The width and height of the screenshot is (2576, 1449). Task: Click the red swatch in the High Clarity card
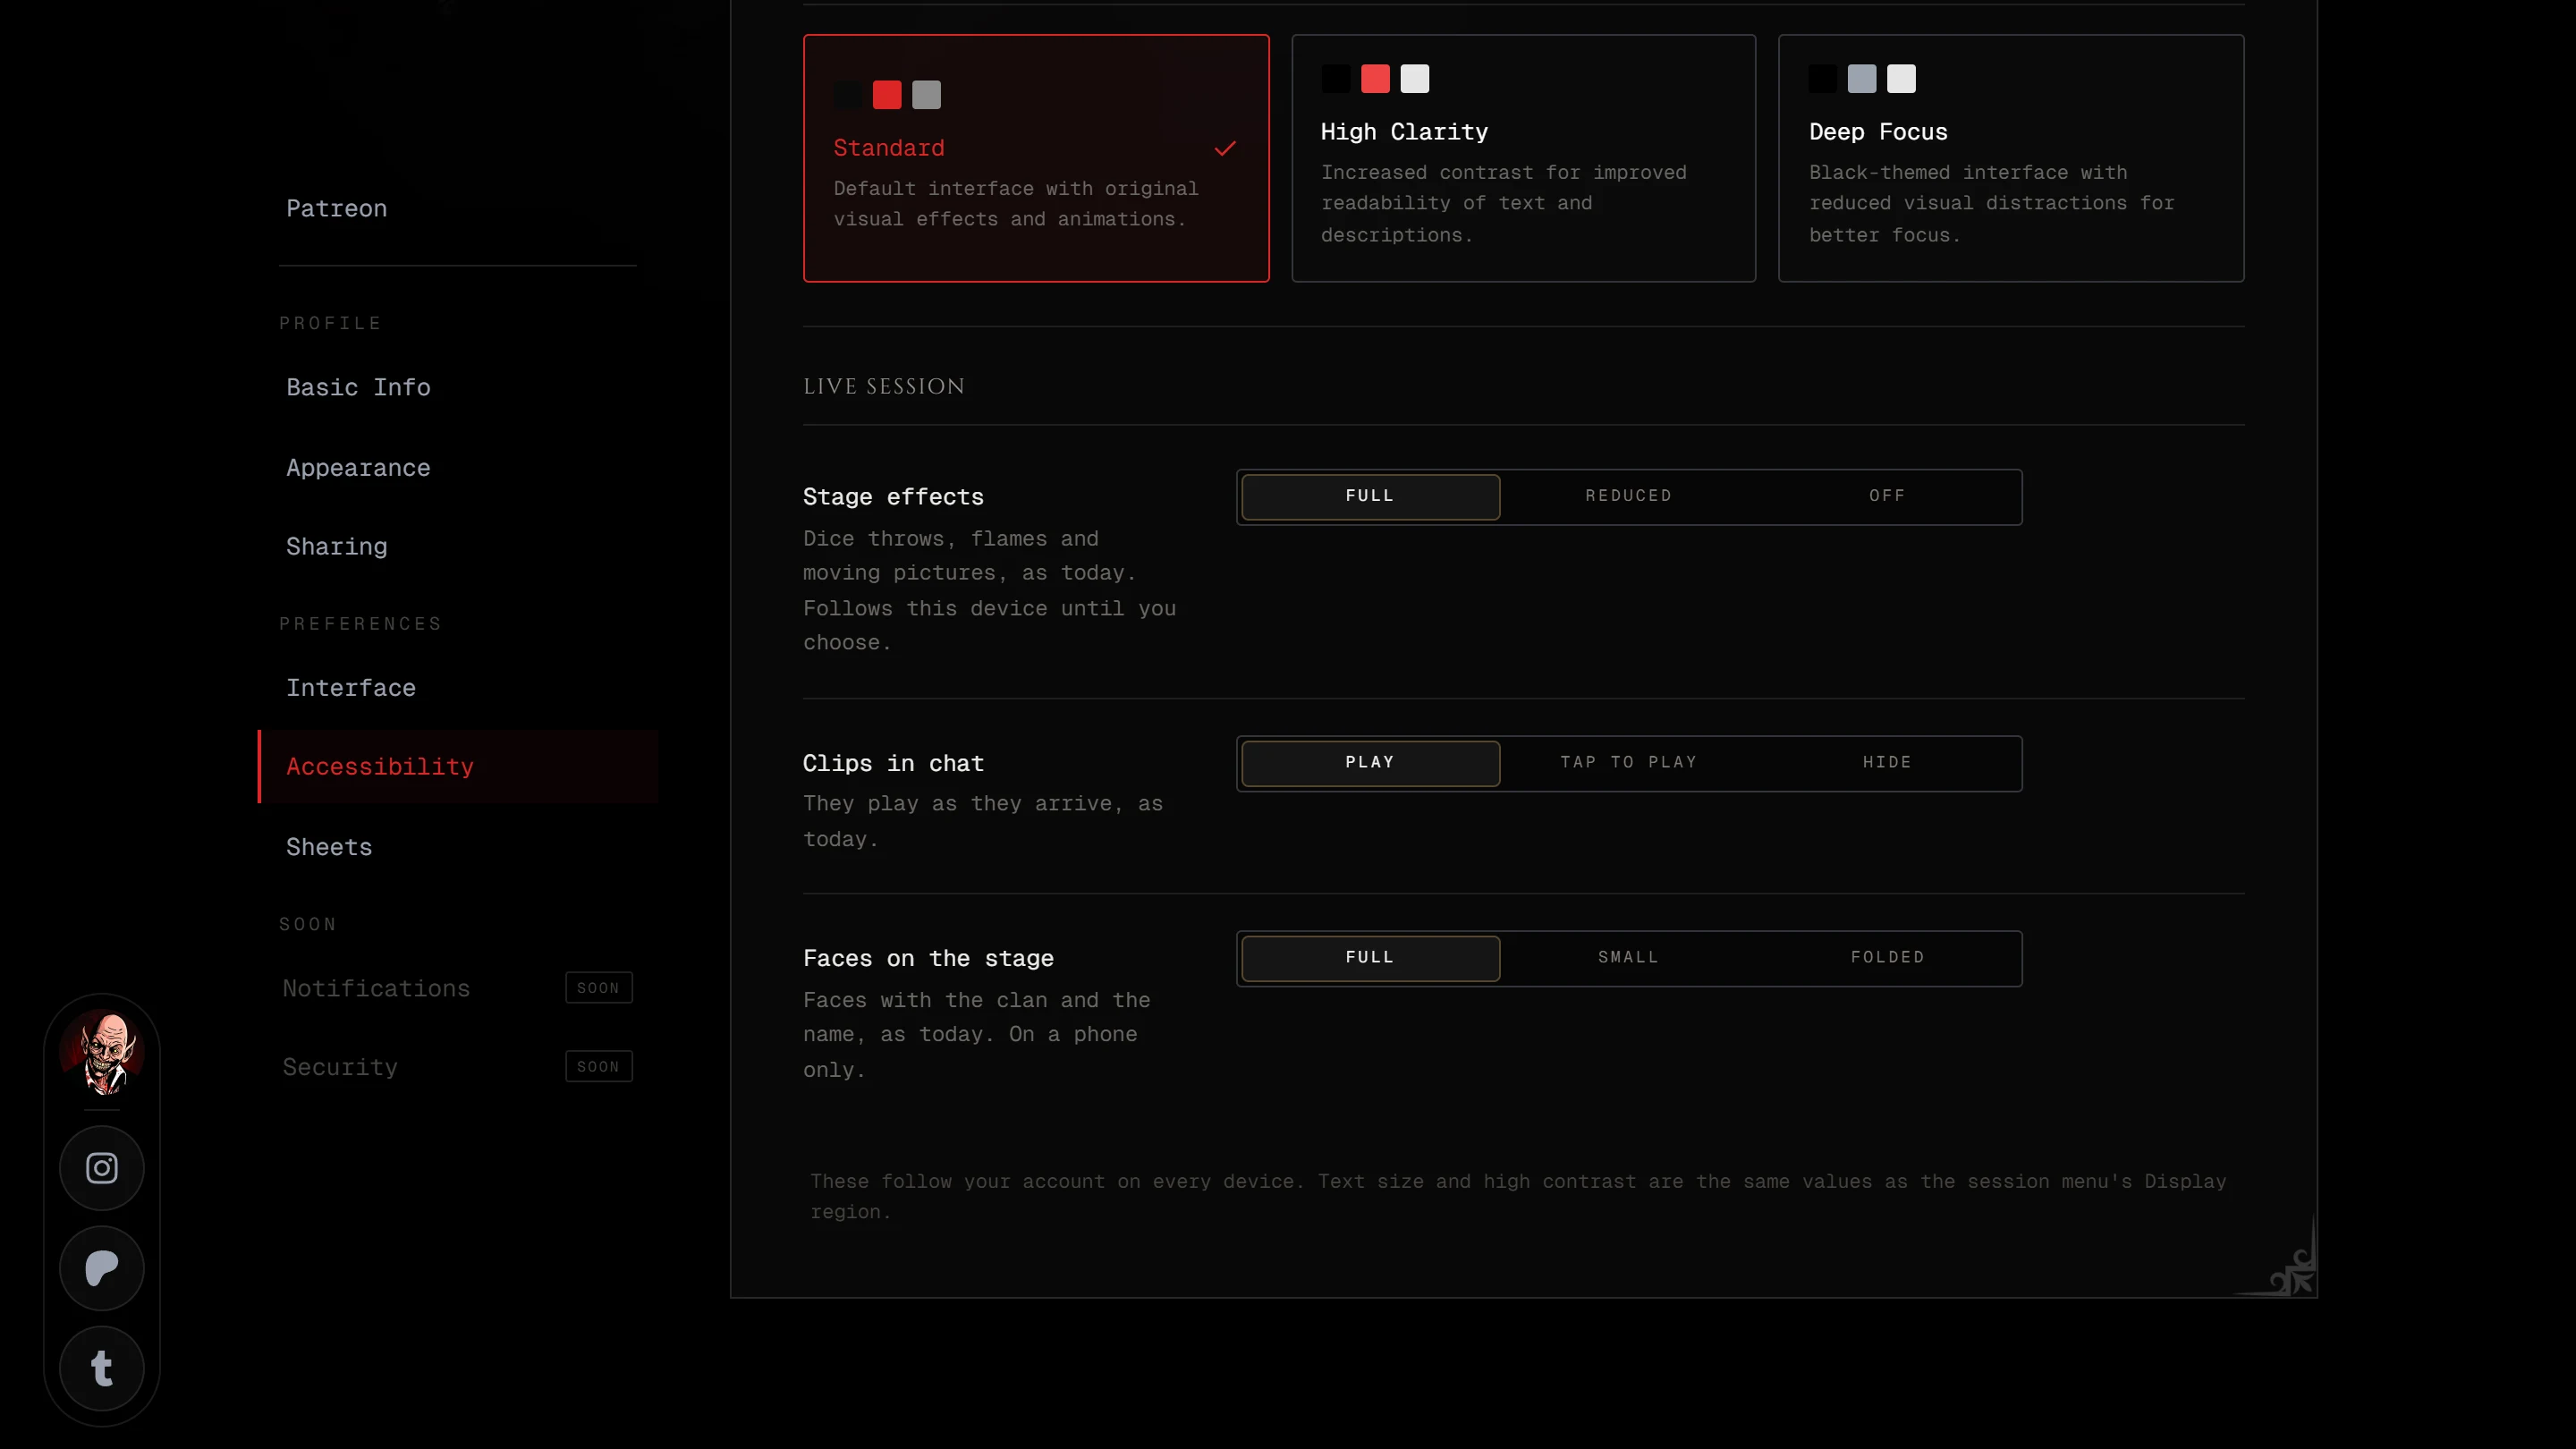1375,79
